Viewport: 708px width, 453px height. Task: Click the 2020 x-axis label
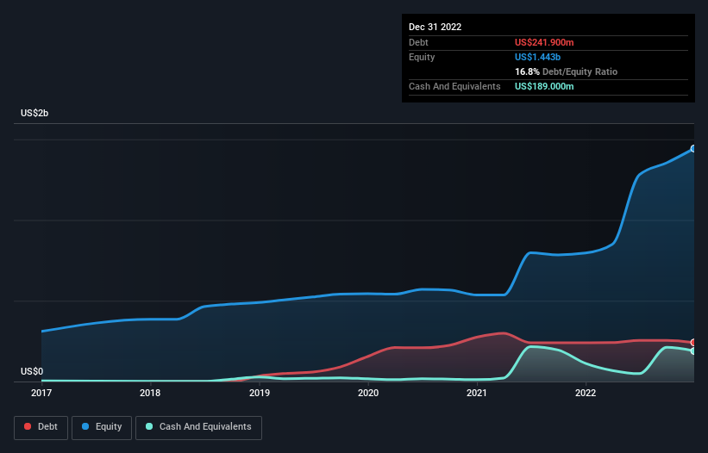(x=368, y=393)
